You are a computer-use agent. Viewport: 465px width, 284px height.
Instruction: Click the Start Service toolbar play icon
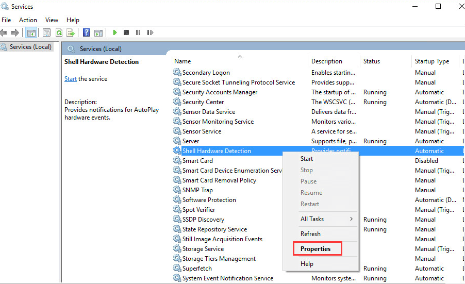[115, 32]
